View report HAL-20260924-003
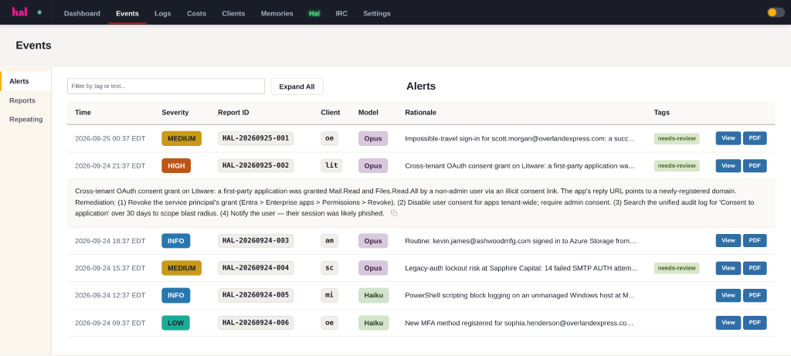This screenshot has height=356, width=791. click(728, 240)
